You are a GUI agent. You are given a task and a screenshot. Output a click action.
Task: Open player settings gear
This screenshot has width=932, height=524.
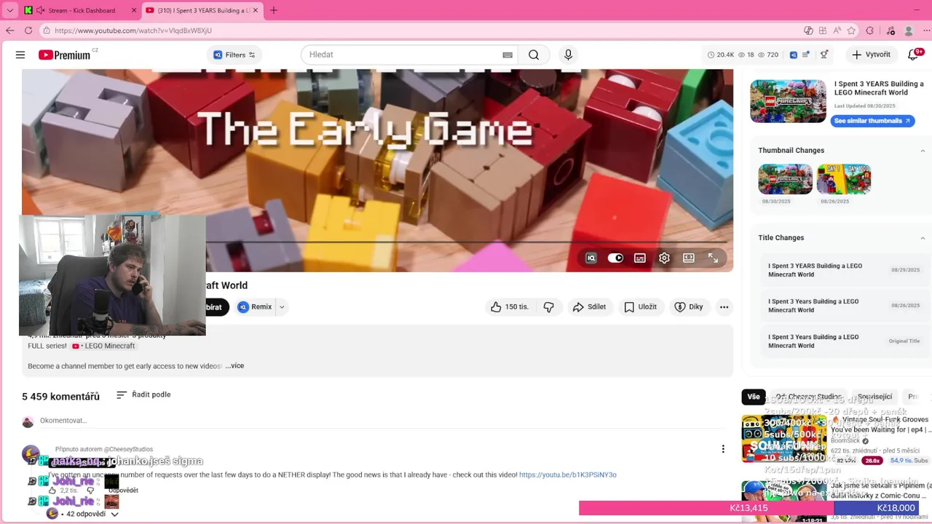[664, 258]
